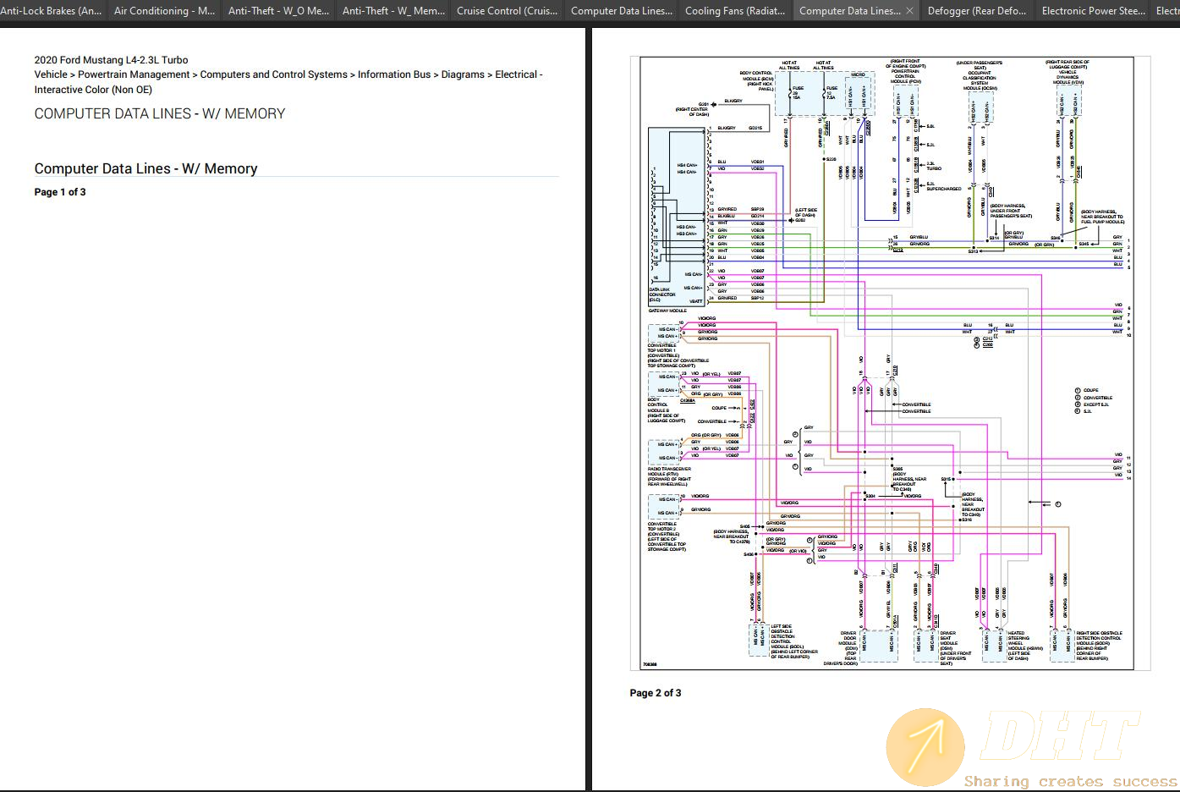Viewport: 1180px width, 792px height.
Task: Click the Radio Transceiver Module (RTM) label
Action: (x=669, y=476)
